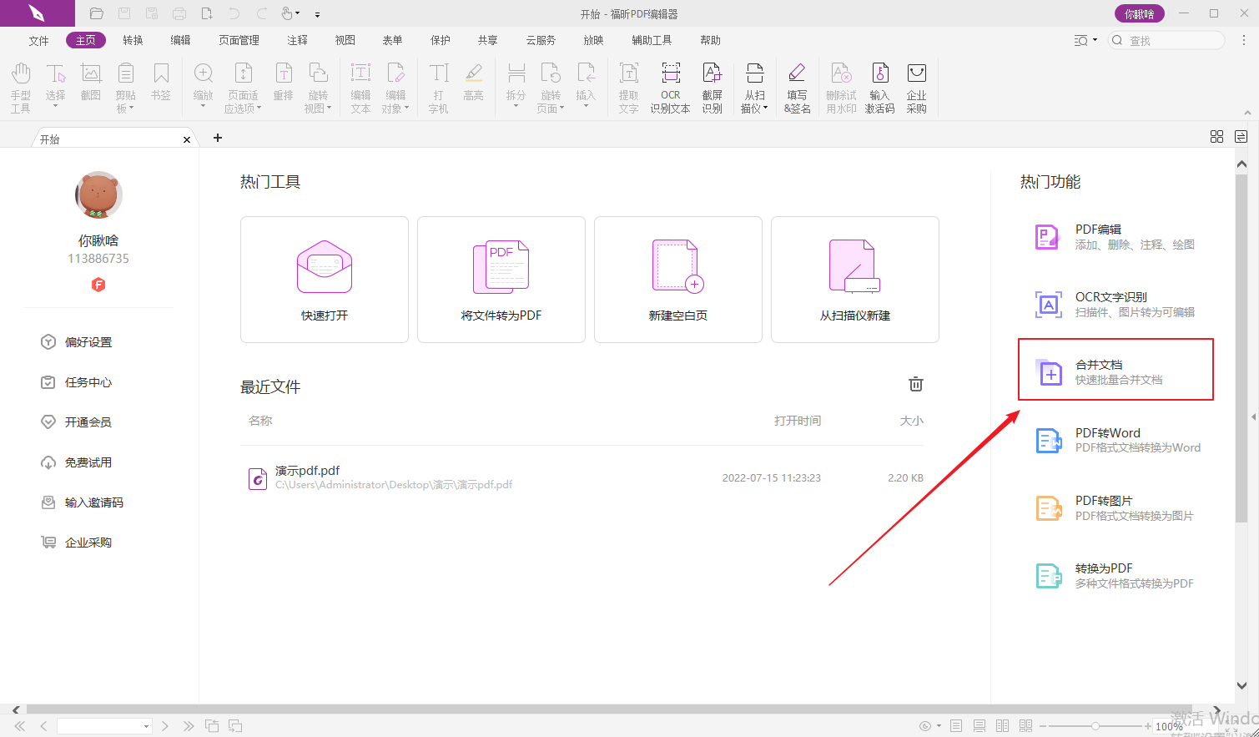The image size is (1259, 737).
Task: Go to first page navigation arrow
Action: point(20,726)
